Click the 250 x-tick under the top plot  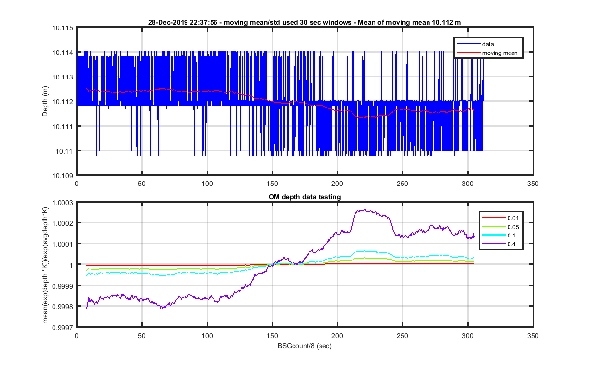coord(402,184)
